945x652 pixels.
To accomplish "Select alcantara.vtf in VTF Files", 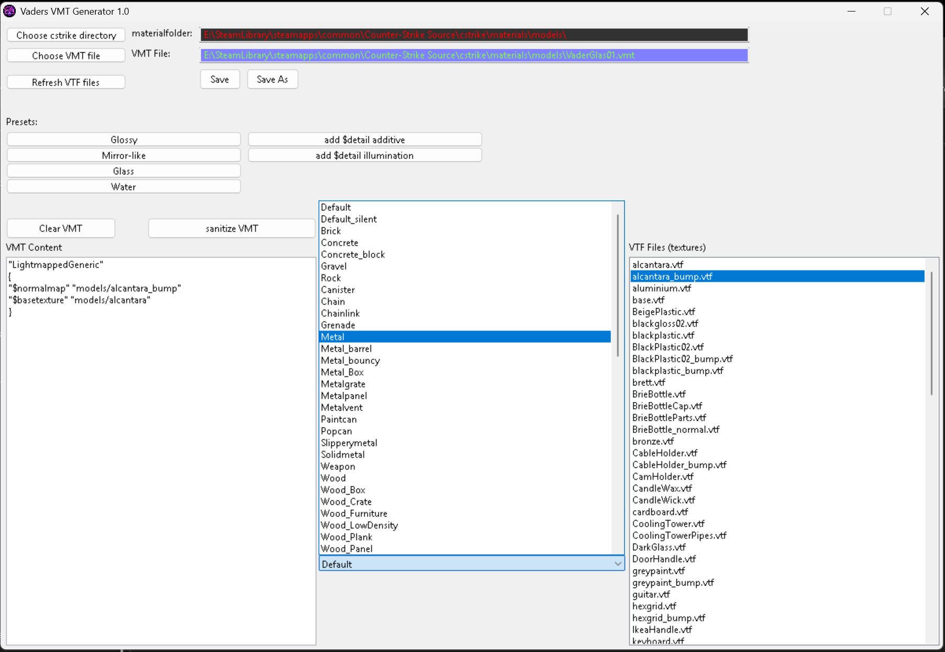I will coord(777,265).
